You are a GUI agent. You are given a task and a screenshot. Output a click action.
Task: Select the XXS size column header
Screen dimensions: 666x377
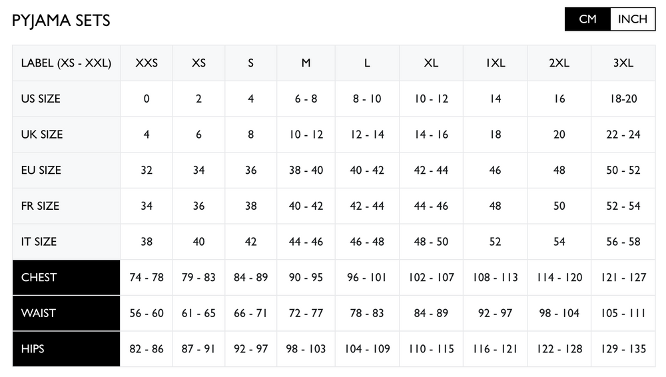click(147, 63)
